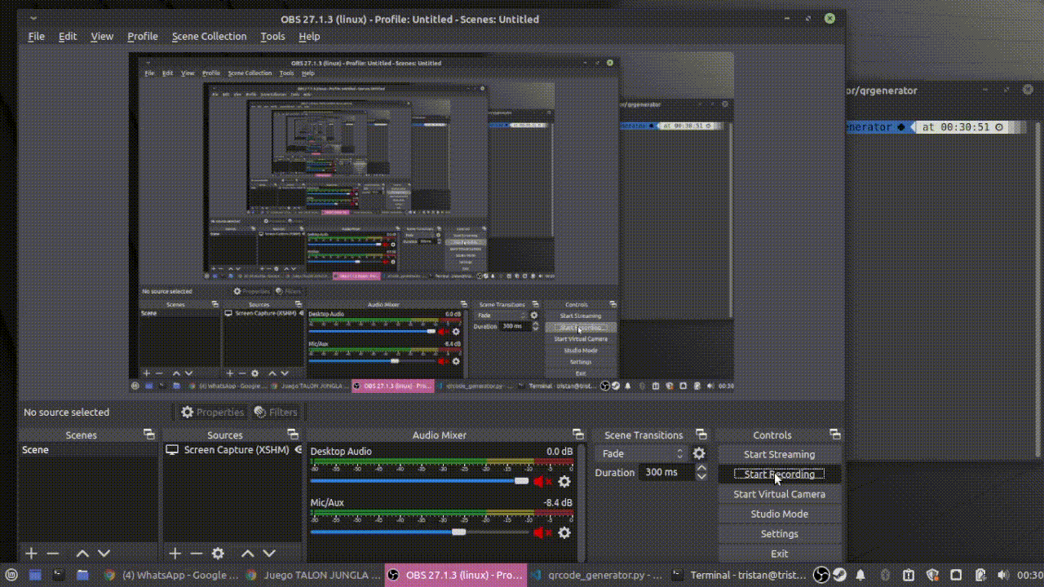Open the Help menu
The image size is (1044, 587).
coord(309,36)
